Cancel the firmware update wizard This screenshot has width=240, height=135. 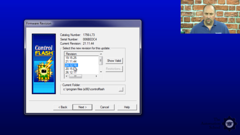tap(105, 107)
